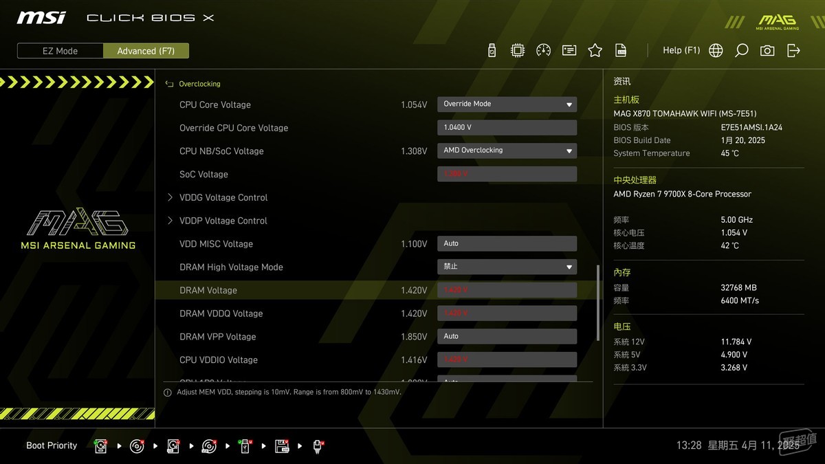Select the USB key boot device icon
The width and height of the screenshot is (825, 464).
click(x=245, y=446)
